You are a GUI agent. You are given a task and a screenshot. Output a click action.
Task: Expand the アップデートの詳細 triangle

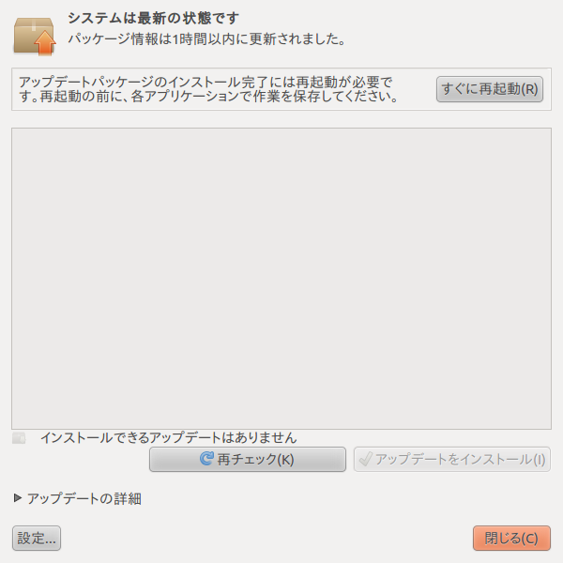point(17,498)
